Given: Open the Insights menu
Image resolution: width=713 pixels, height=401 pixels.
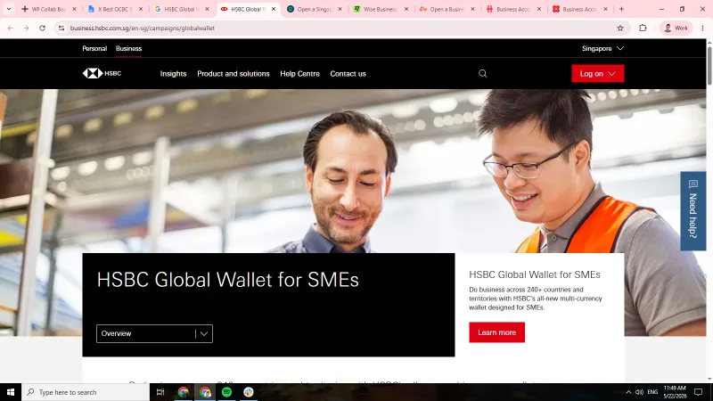Looking at the screenshot, I should click(173, 74).
